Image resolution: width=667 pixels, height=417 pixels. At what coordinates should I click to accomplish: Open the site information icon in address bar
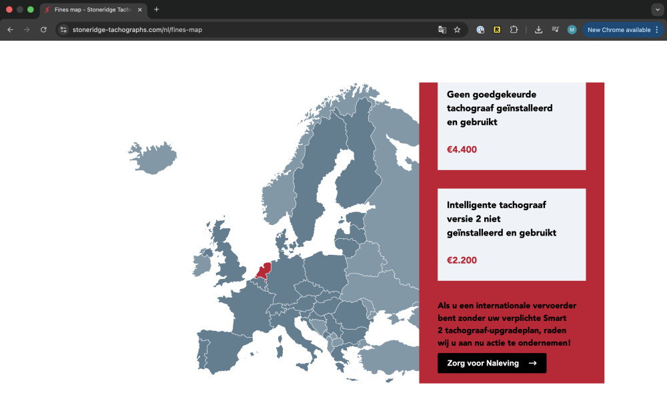point(64,30)
